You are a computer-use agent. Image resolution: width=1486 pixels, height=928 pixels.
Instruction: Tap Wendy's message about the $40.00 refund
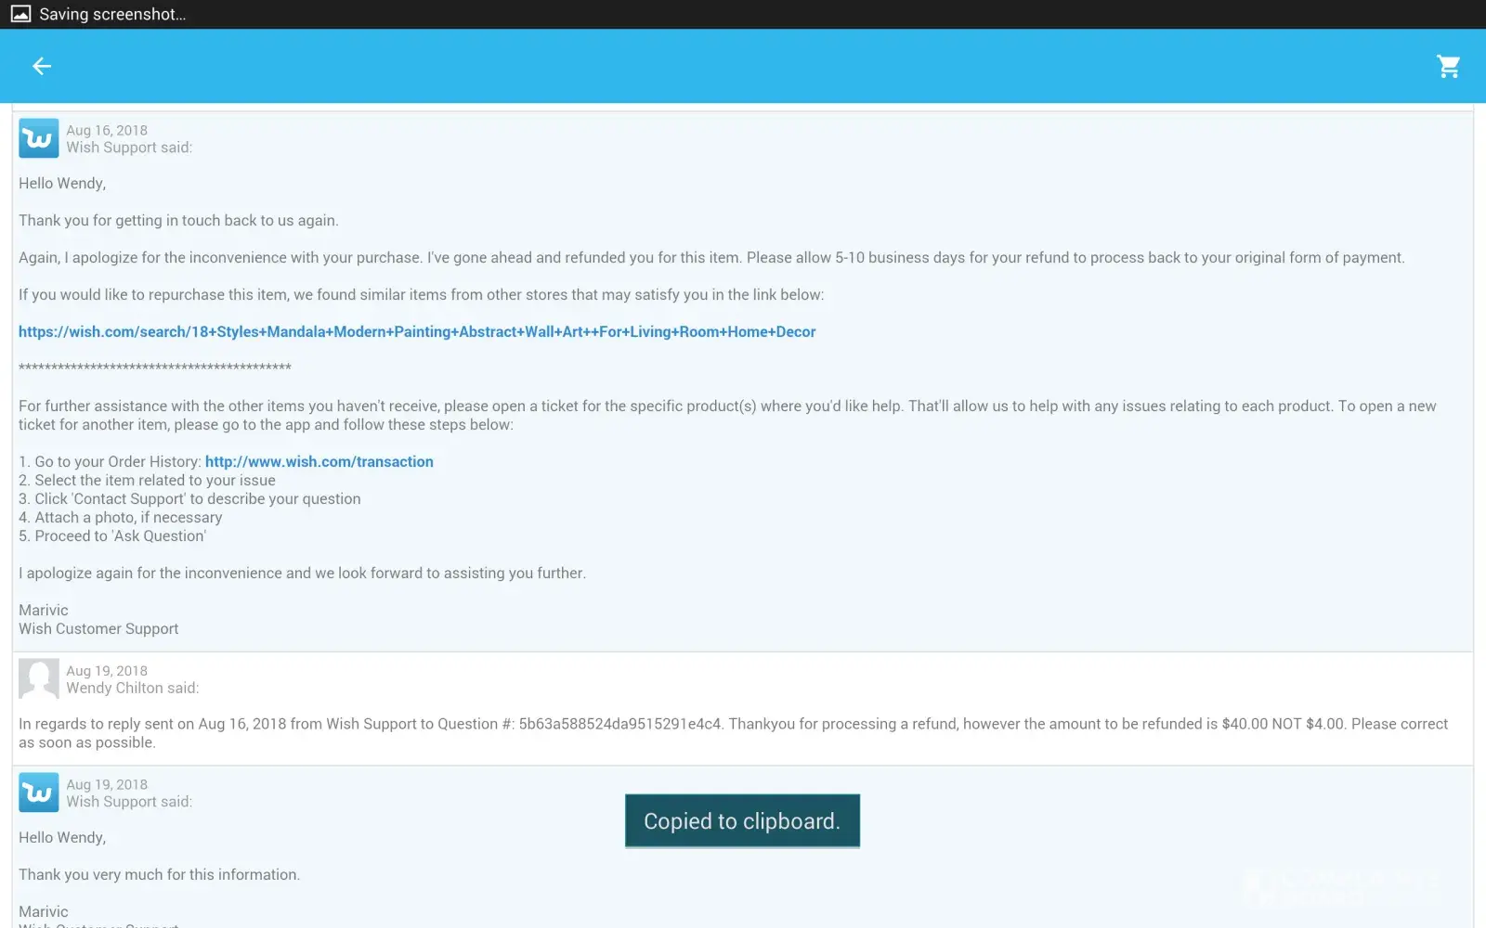[x=733, y=733]
